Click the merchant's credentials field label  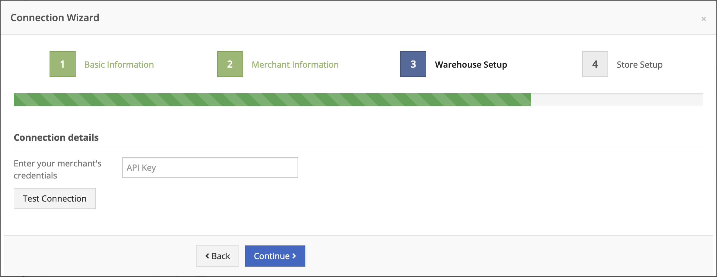point(57,169)
